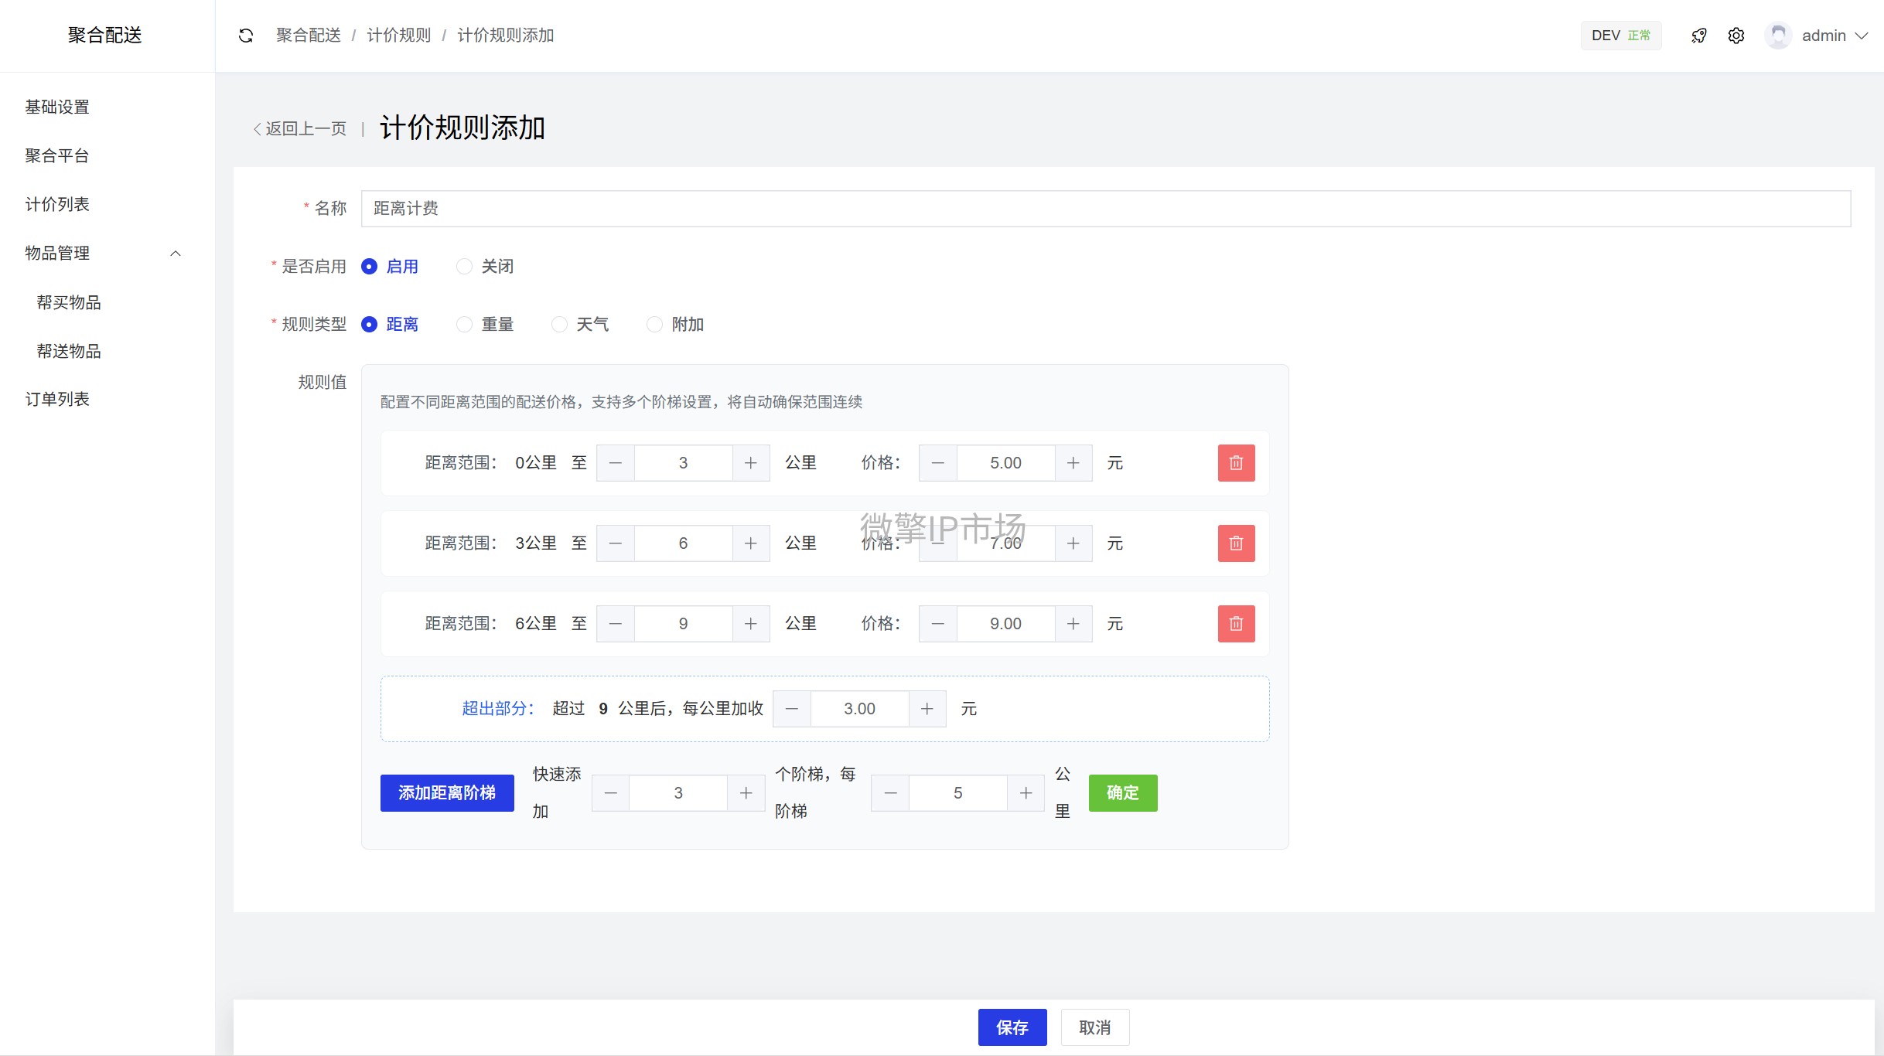The height and width of the screenshot is (1056, 1884).
Task: Increase first tier price with plus icon
Action: point(1073,463)
